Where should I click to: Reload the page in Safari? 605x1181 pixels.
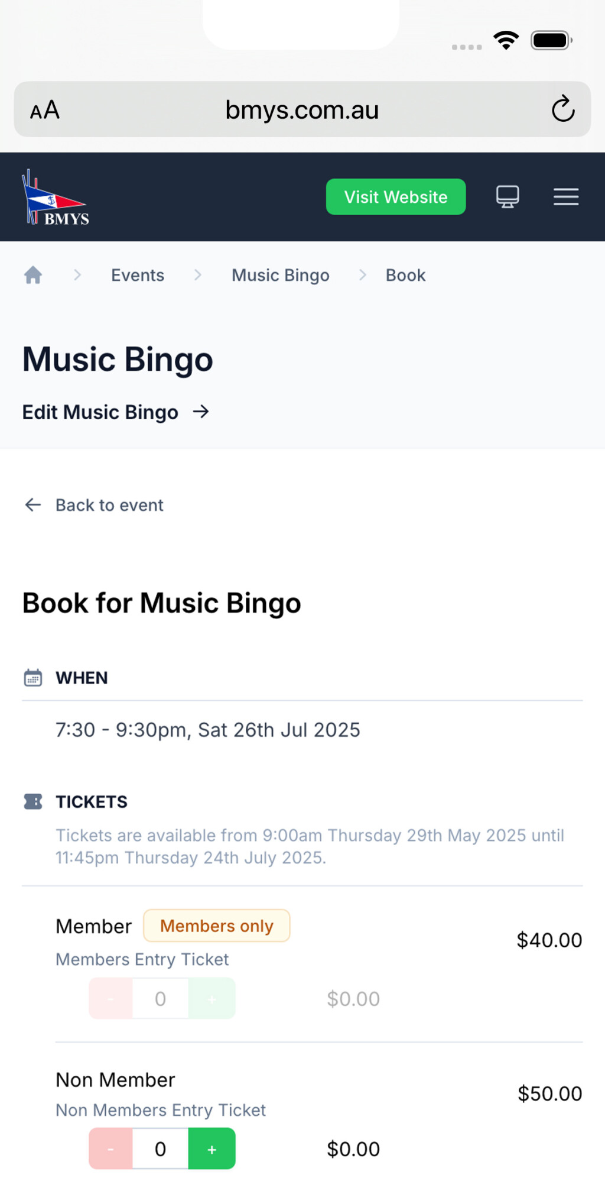point(562,109)
